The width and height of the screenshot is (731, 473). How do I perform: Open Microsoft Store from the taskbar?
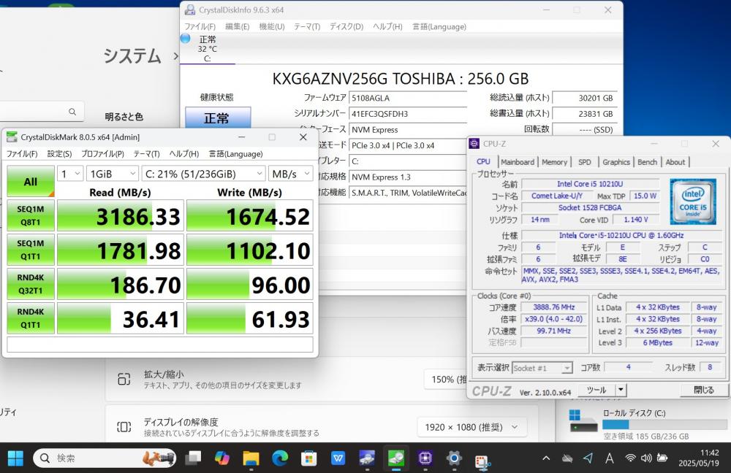point(308,458)
